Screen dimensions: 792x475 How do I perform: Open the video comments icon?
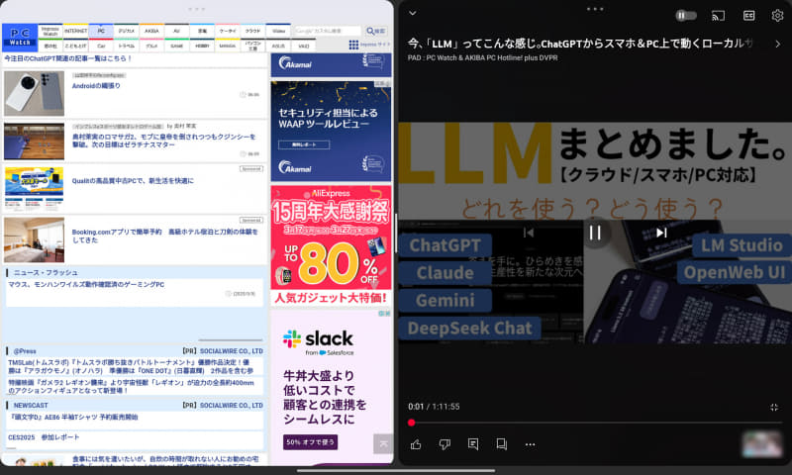[473, 444]
